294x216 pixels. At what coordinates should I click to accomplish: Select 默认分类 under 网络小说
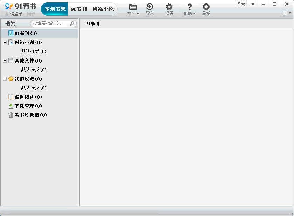(34, 51)
